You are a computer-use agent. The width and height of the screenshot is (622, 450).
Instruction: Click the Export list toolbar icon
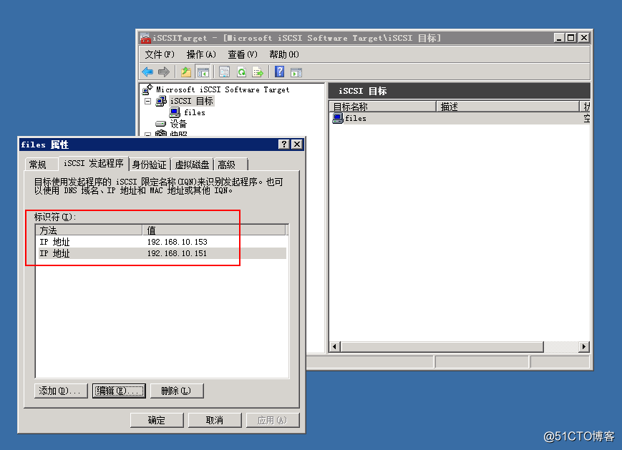tap(258, 72)
